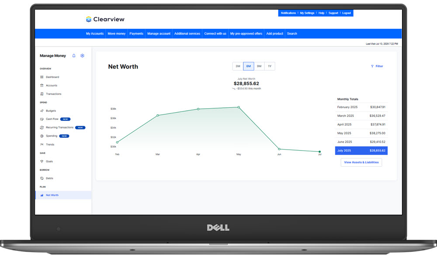437x257 pixels.
Task: Click View Assets & Liabilities button
Action: point(361,162)
